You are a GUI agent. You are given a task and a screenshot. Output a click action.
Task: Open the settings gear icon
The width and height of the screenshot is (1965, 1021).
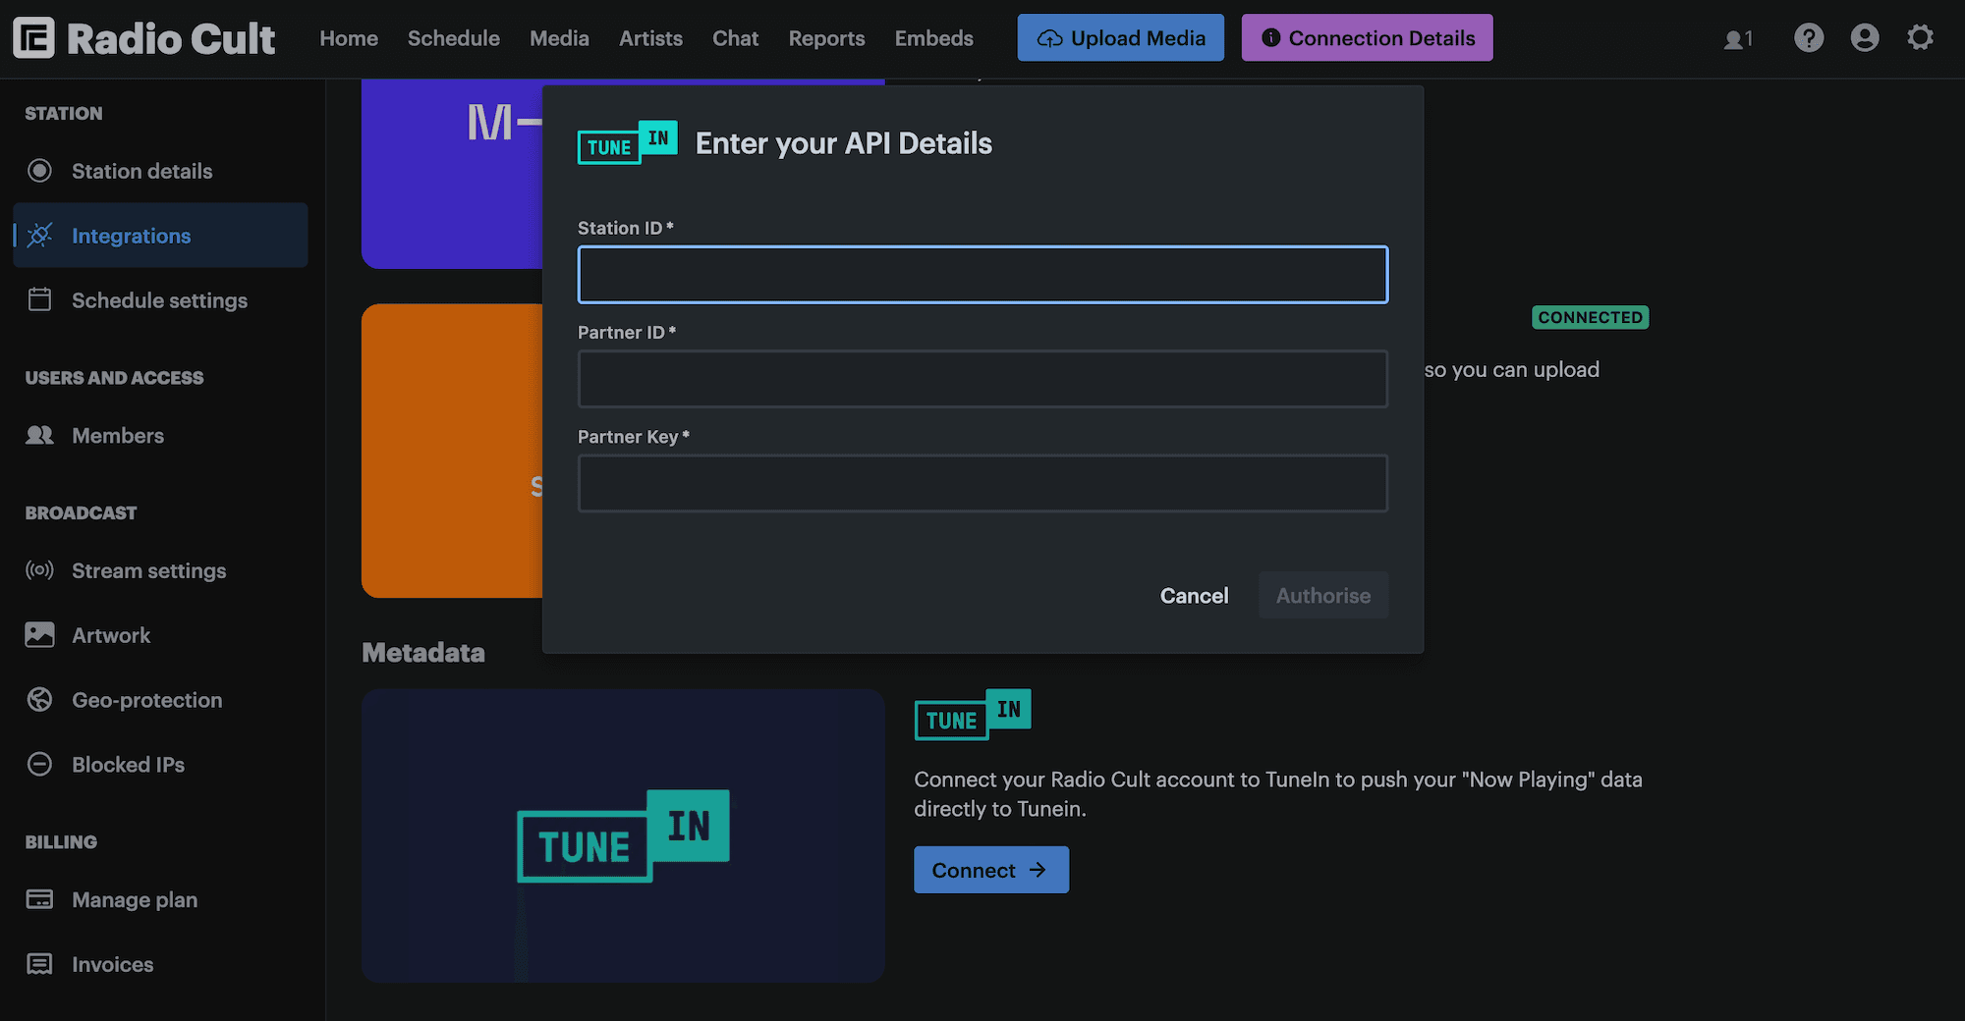[1920, 37]
